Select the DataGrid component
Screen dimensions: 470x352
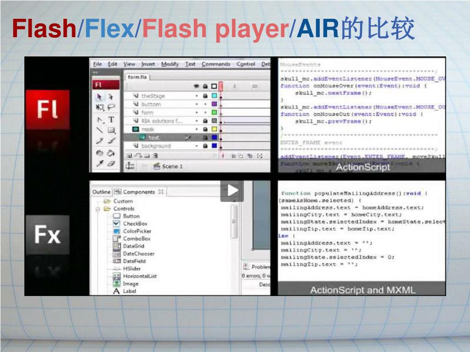[128, 246]
